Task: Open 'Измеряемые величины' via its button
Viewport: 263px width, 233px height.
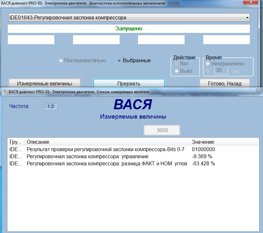Action: click(x=44, y=83)
